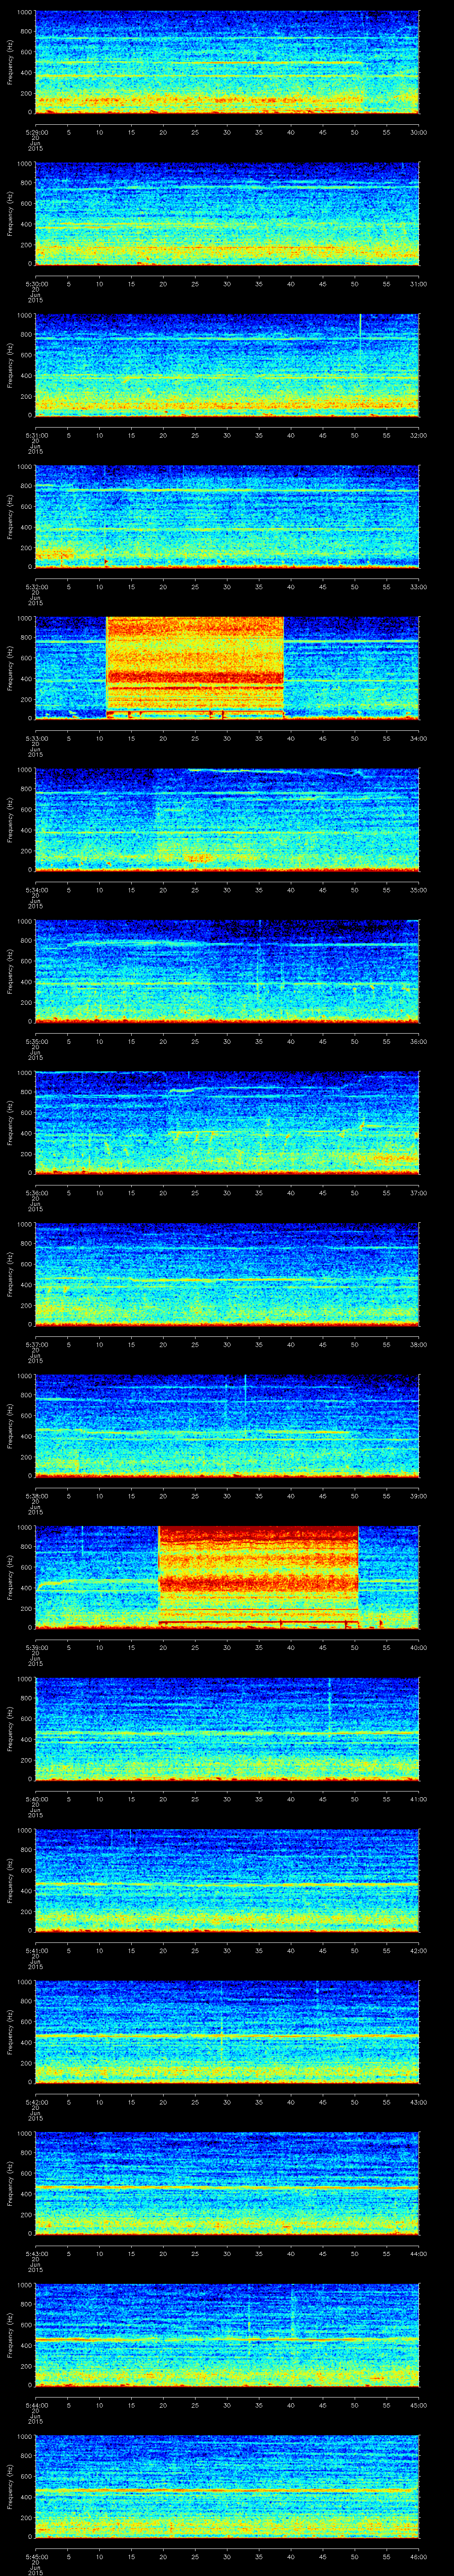Open the spectrogram beginning at 5:35:00
Screen dimensions: 454x2576
pyautogui.click(x=227, y=972)
